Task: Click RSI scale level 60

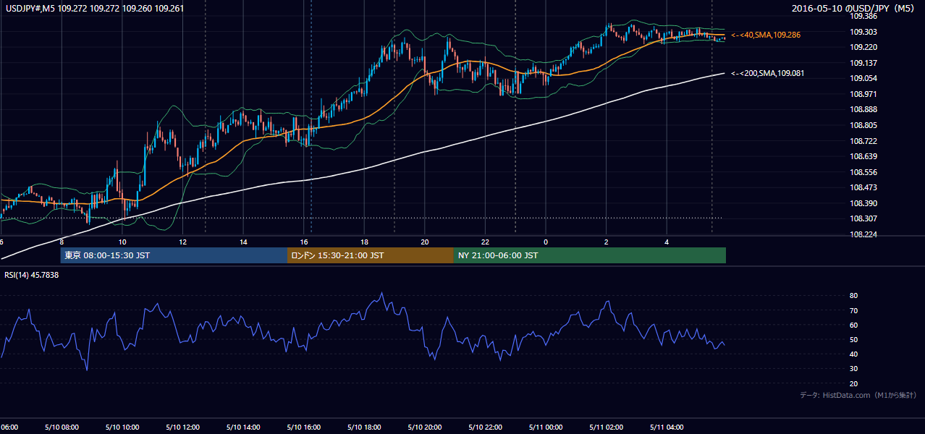Action: tap(854, 325)
